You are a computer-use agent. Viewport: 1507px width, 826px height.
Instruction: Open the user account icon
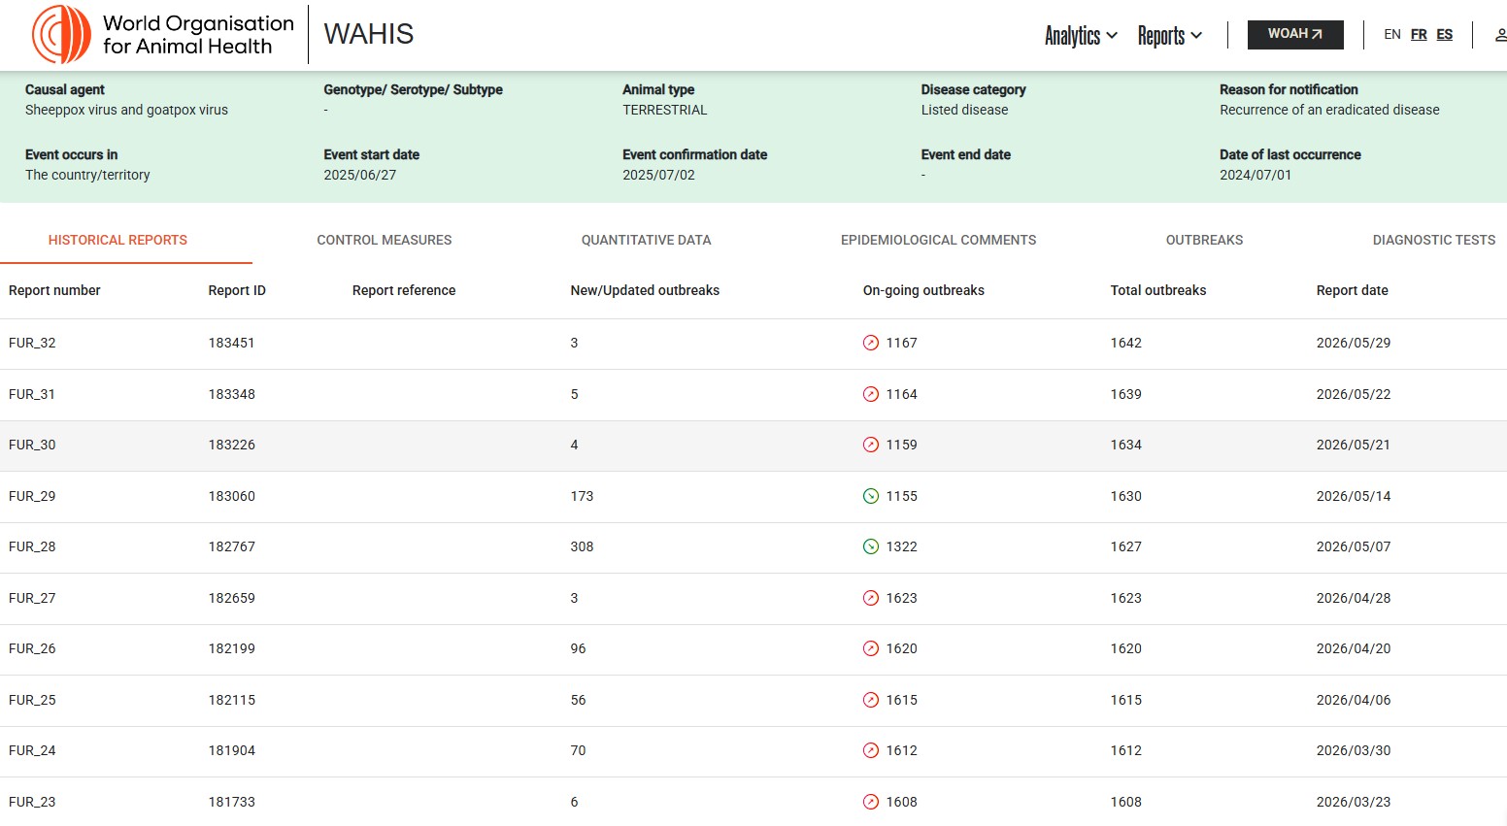point(1500,35)
